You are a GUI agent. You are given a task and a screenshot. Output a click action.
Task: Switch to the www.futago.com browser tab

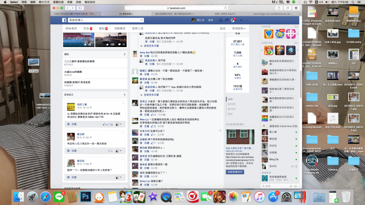pyautogui.click(x=273, y=14)
